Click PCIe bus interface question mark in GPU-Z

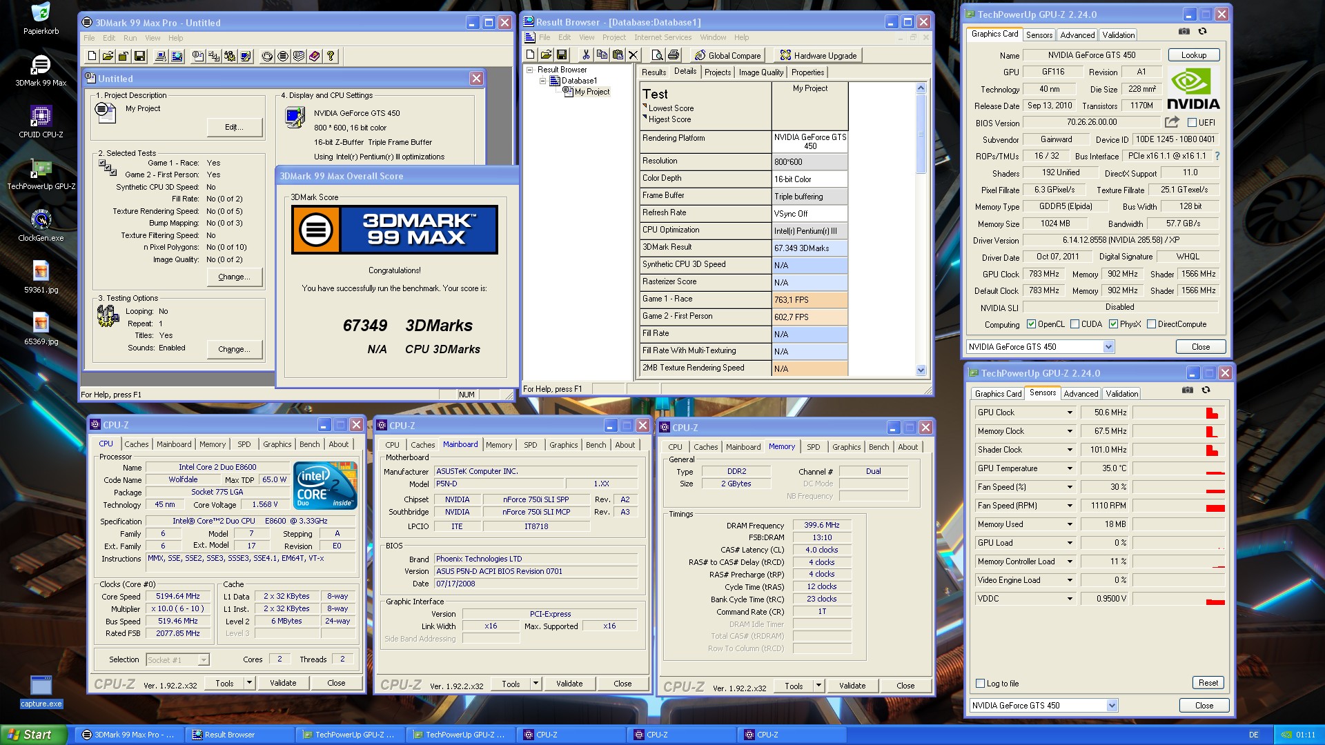coord(1217,156)
